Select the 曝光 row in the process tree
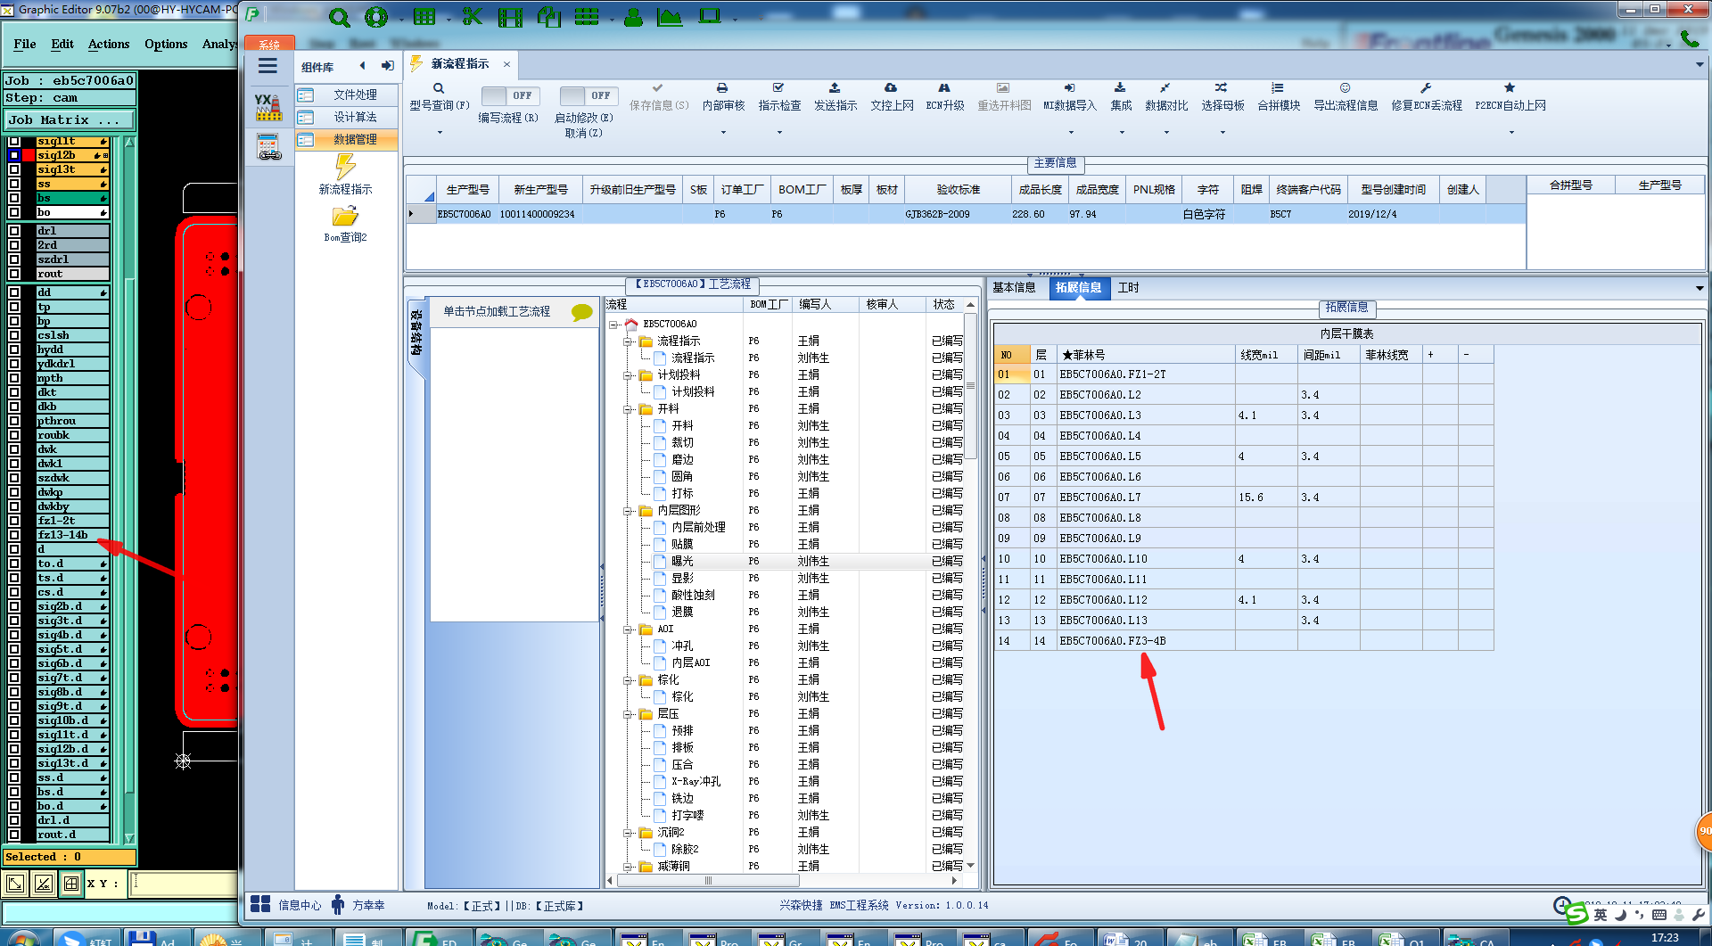Viewport: 1712px width, 946px height. pos(785,562)
